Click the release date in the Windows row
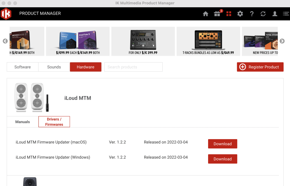The width and height of the screenshot is (290, 186). 166,157
